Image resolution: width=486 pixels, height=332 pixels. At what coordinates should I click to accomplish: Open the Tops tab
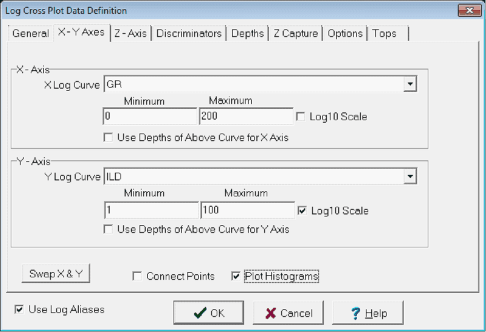(x=385, y=34)
